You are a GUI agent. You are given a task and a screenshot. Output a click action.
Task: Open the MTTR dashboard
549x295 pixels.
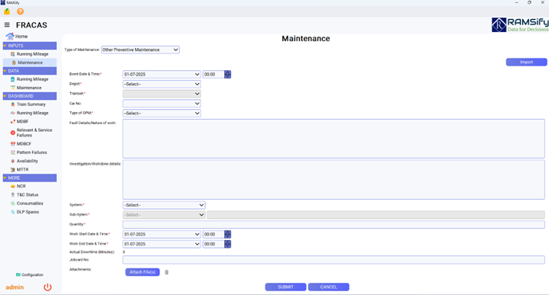[20, 169]
